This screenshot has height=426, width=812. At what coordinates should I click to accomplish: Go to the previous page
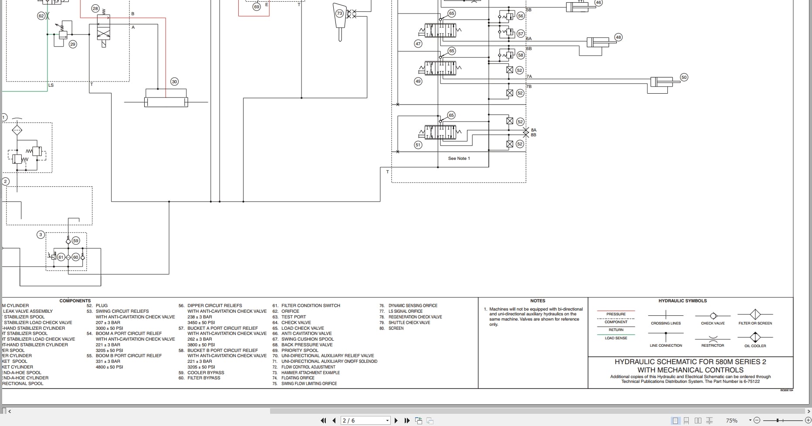tap(334, 420)
